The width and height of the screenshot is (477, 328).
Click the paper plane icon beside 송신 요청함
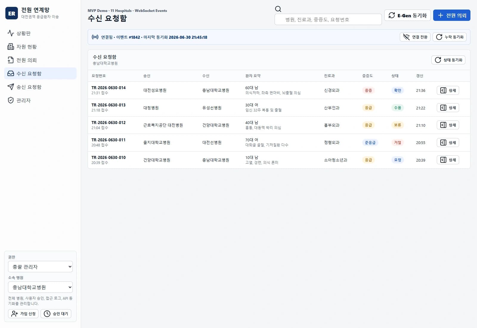click(11, 87)
